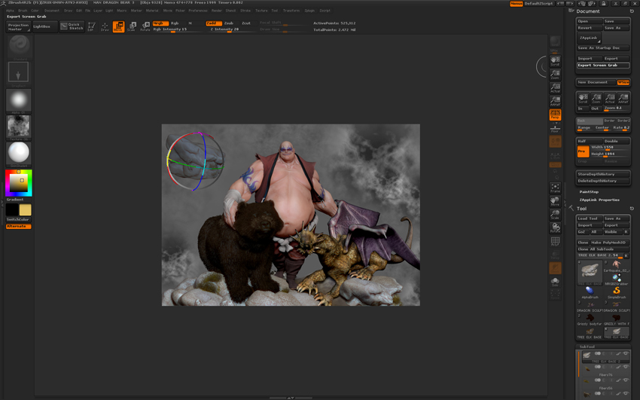Click the New Document button

tap(596, 82)
